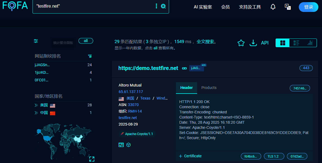Click the 登录 login button
The width and height of the screenshot is (322, 163).
[x=308, y=7]
